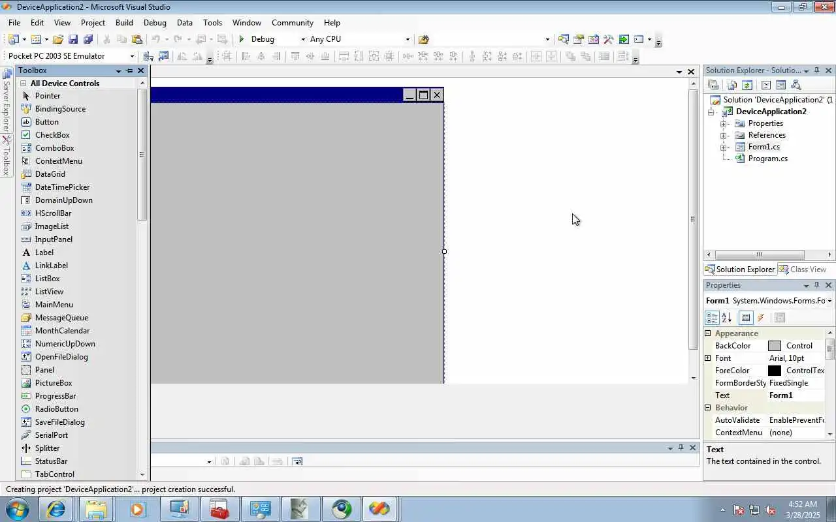Image resolution: width=836 pixels, height=522 pixels.
Task: Click Device Options icon beside Connect to Device
Action: coord(163,56)
